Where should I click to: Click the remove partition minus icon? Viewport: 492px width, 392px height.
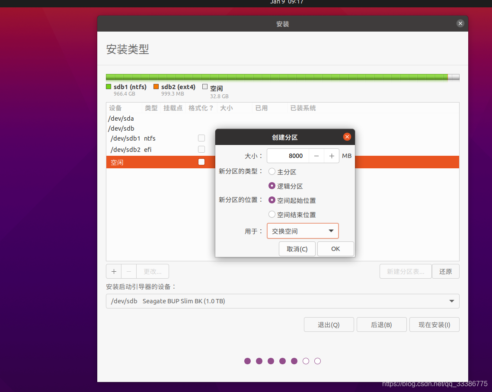point(129,271)
